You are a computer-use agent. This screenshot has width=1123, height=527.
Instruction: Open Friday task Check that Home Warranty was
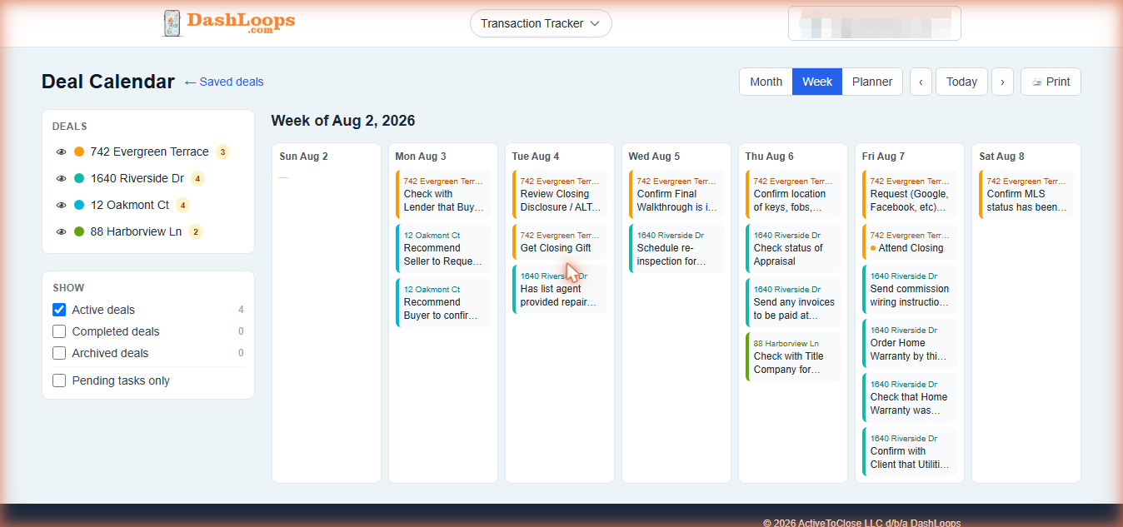[x=910, y=397]
